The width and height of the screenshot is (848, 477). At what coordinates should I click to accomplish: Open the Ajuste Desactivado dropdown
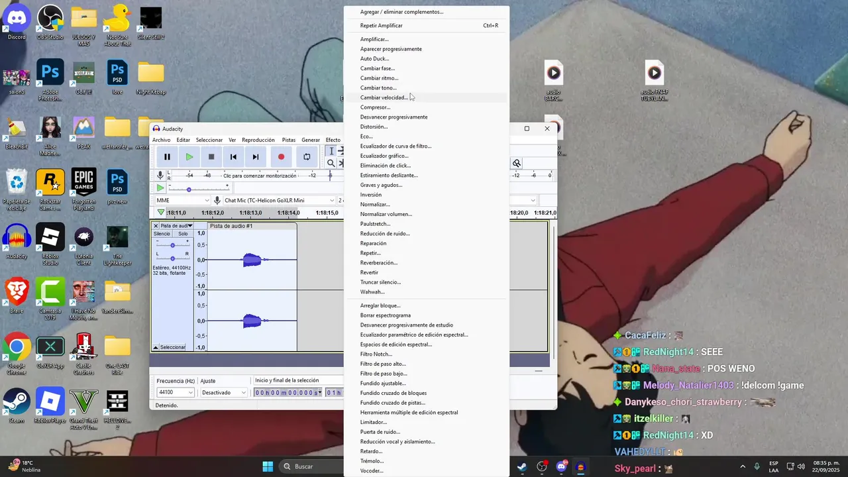click(x=224, y=392)
